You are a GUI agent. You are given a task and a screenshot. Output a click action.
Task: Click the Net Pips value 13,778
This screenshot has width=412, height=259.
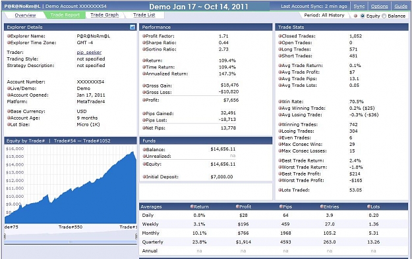(228, 128)
